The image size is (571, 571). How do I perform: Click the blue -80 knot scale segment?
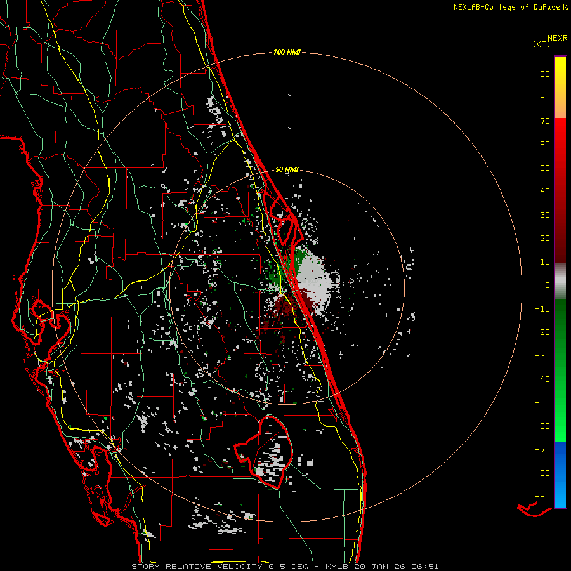(x=560, y=473)
